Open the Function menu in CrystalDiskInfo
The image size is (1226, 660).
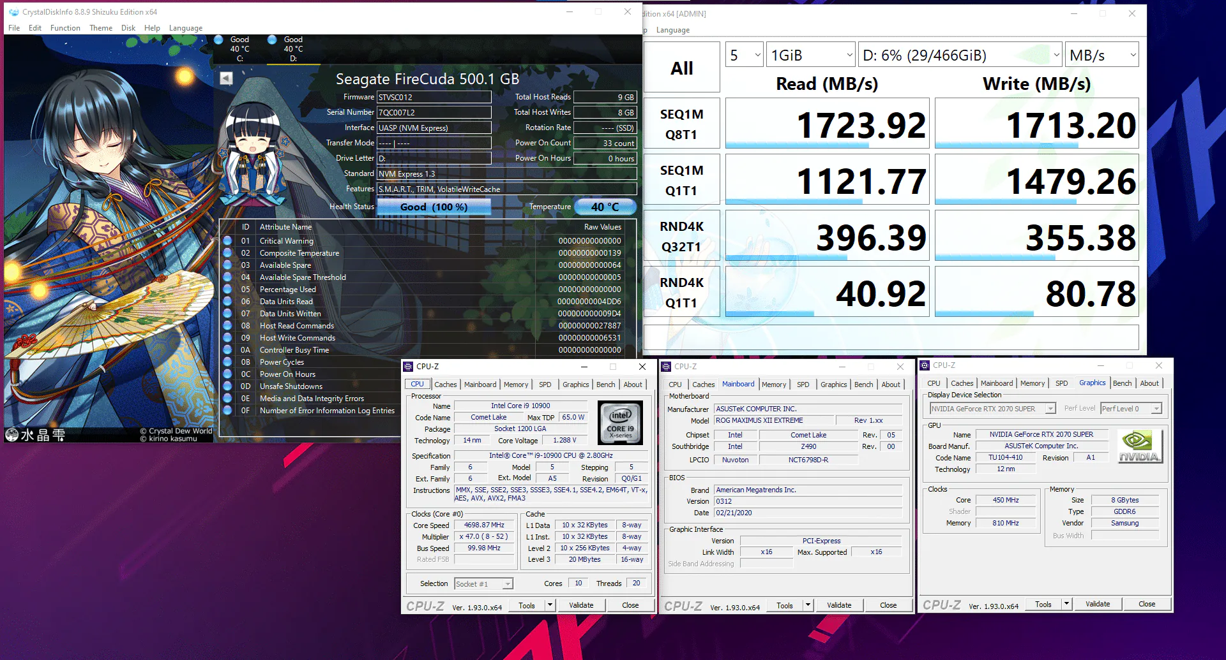[x=65, y=28]
